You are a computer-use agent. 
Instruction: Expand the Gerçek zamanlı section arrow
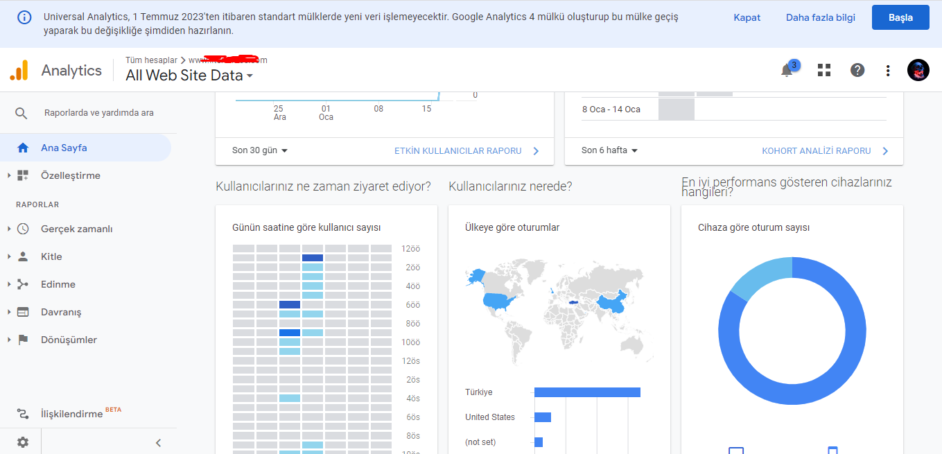point(9,229)
